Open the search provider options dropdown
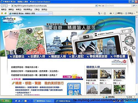Viewport: 138px width, 103px height. 136,6
